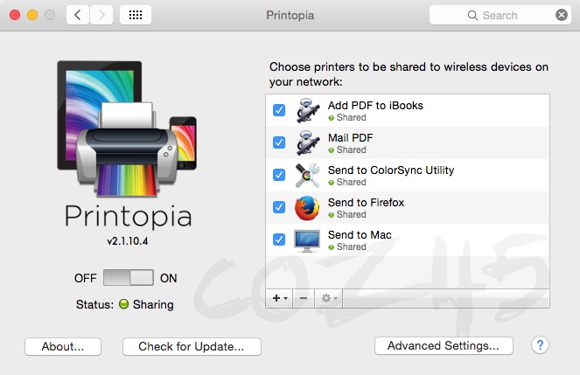This screenshot has width=580, height=375.
Task: Click the Automator icon beside Add PDF to iBooks
Action: 307,110
